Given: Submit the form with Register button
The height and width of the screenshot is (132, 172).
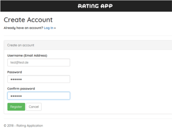Looking at the screenshot, I should tap(16, 107).
